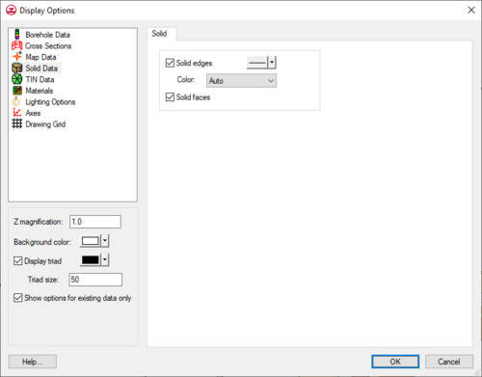Click the Drawing Grid icon
Viewport: 482px width, 377px height.
click(x=17, y=123)
